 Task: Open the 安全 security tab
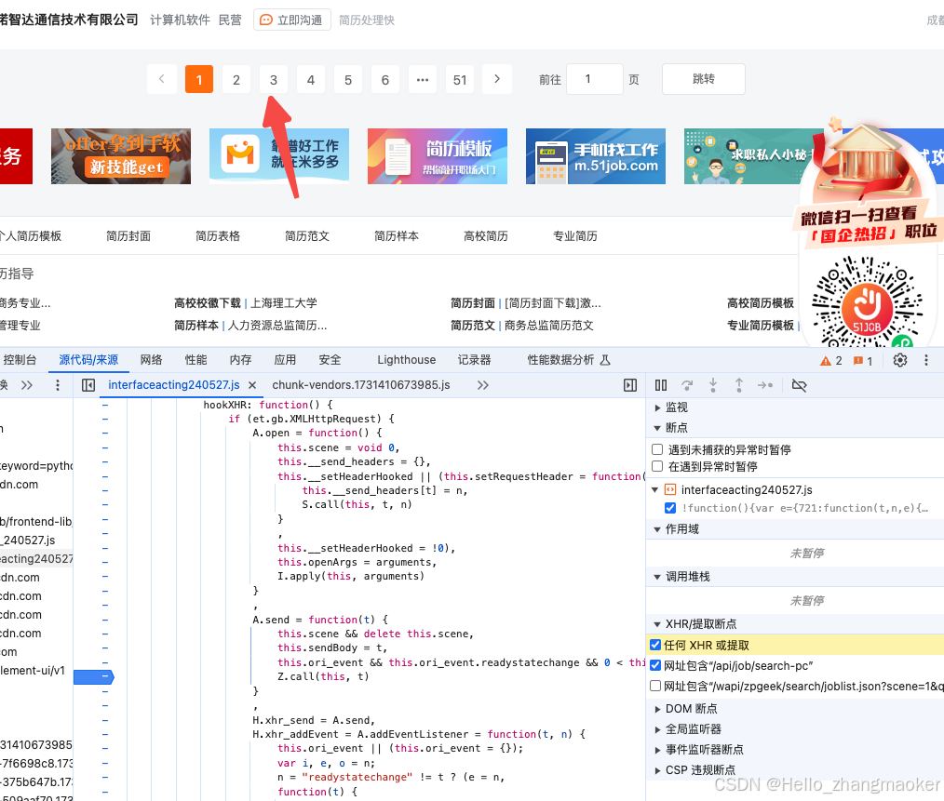pyautogui.click(x=330, y=360)
